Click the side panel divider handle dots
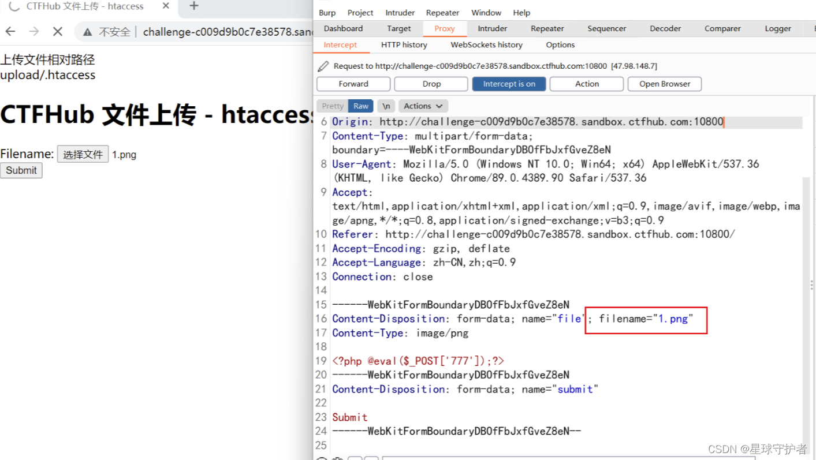The width and height of the screenshot is (816, 460). [812, 285]
